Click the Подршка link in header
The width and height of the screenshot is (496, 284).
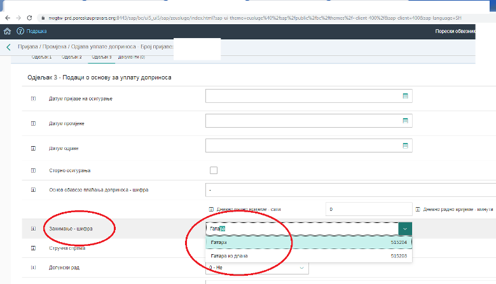pyautogui.click(x=37, y=31)
